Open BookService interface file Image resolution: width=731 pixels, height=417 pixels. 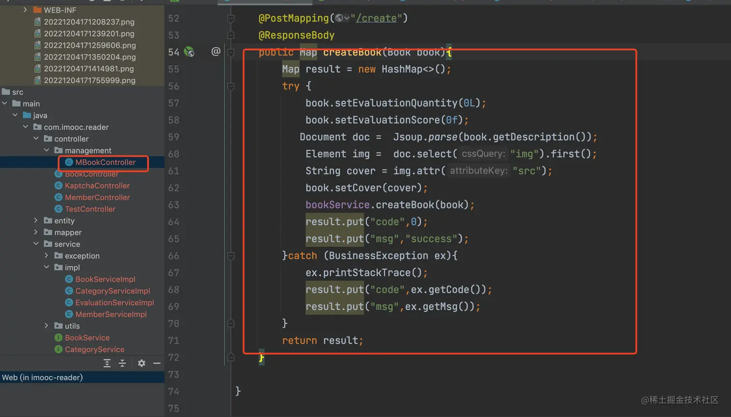[87, 338]
